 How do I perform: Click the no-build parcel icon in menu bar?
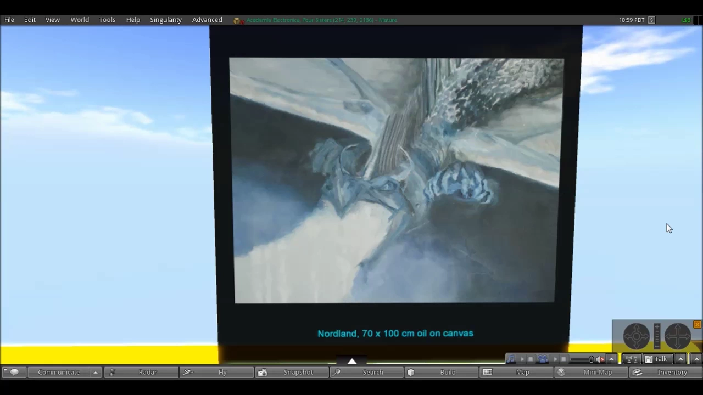tap(237, 20)
